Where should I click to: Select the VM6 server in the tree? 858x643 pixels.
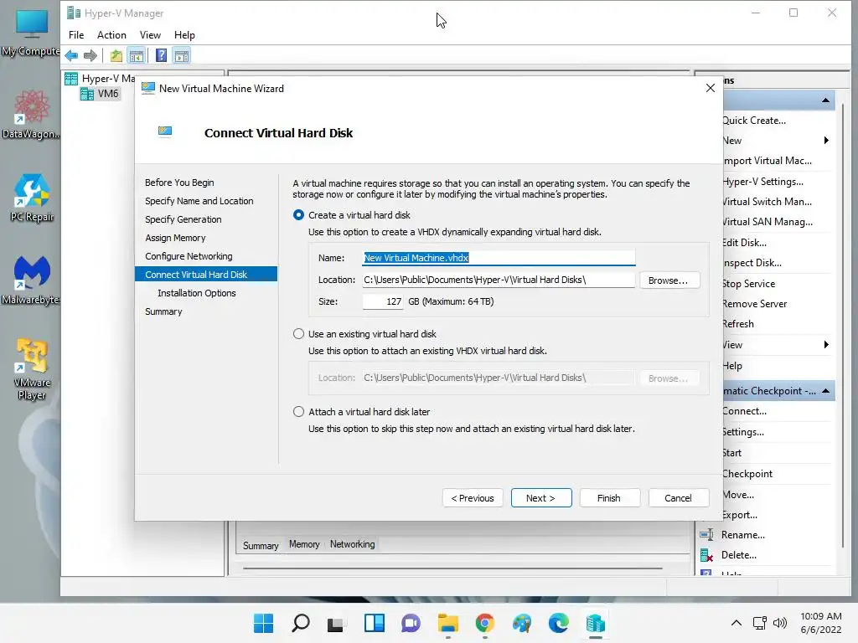coord(101,94)
